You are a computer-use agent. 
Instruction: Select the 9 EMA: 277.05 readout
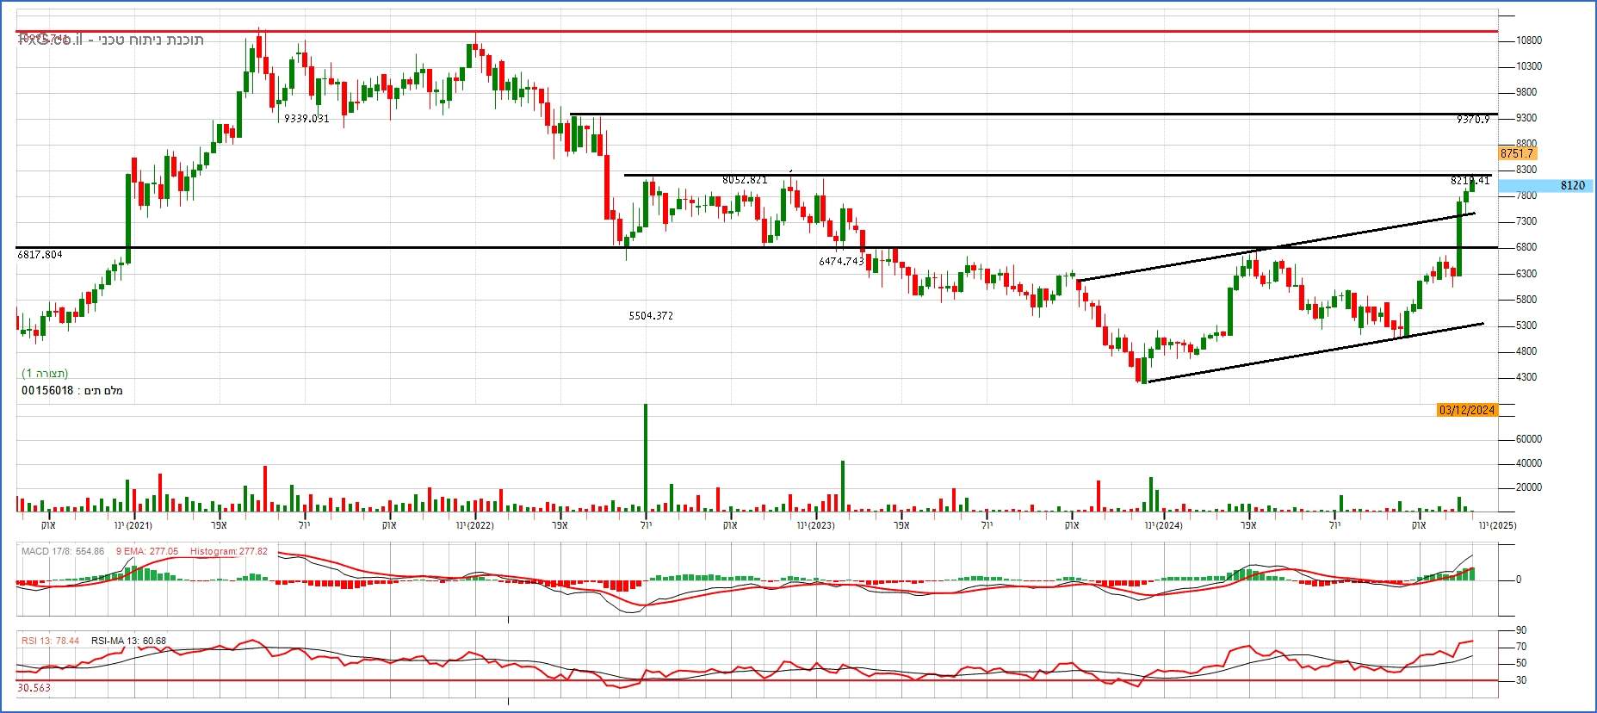pyautogui.click(x=147, y=551)
